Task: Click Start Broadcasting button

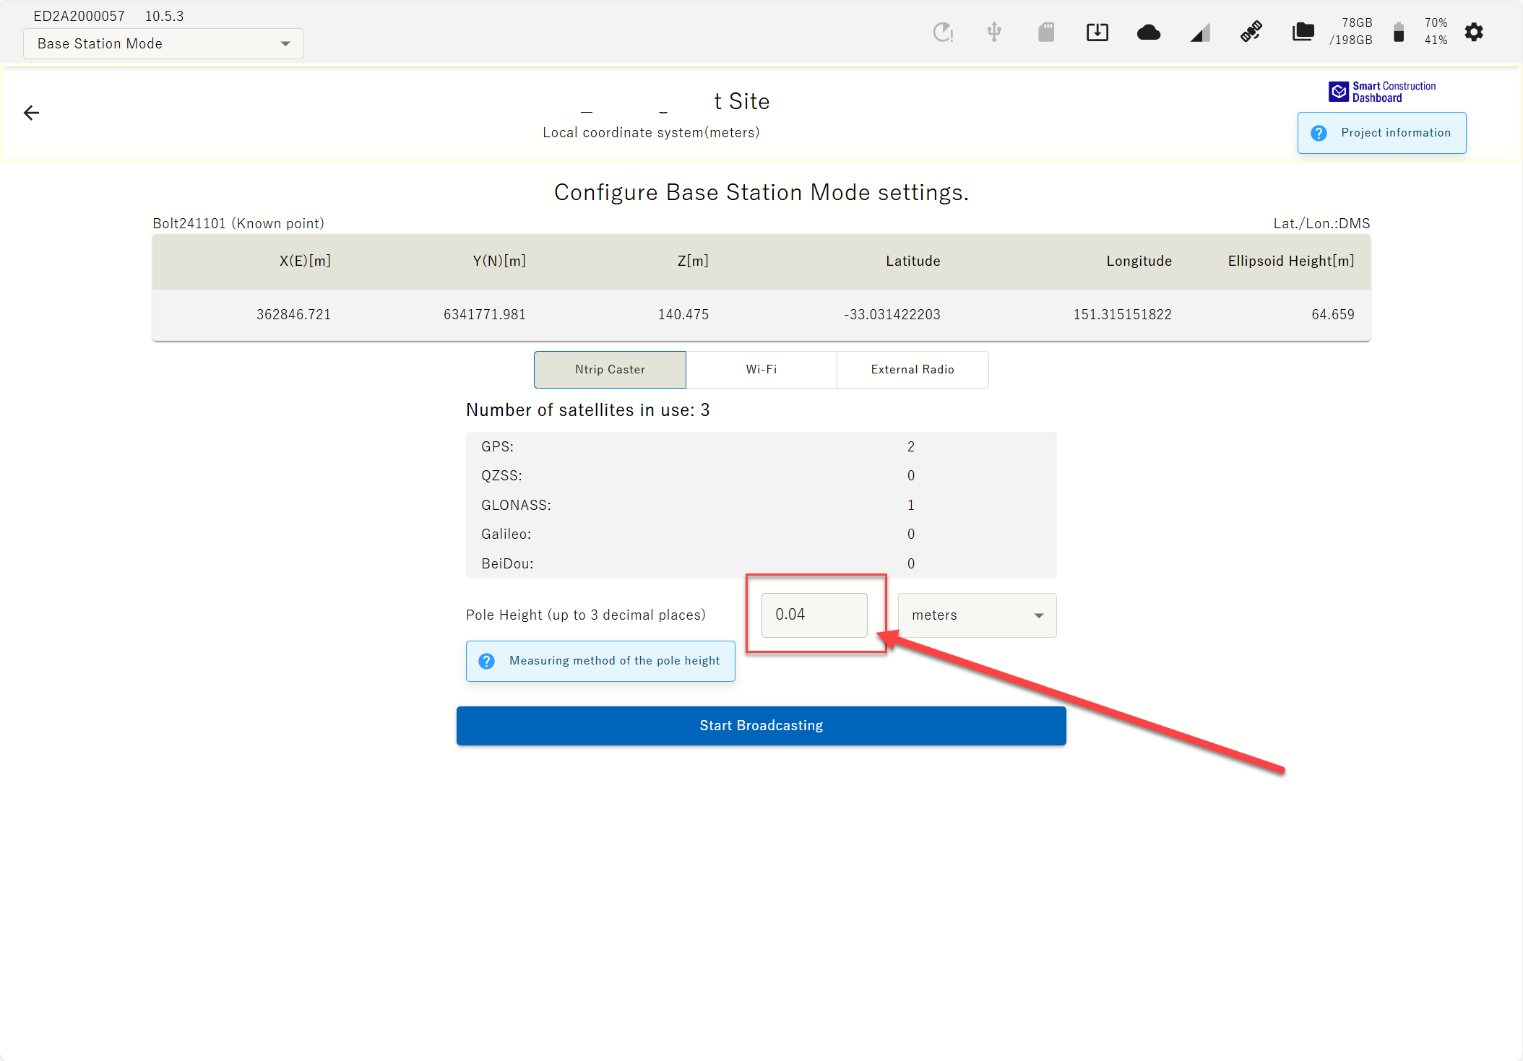Action: pyautogui.click(x=761, y=726)
